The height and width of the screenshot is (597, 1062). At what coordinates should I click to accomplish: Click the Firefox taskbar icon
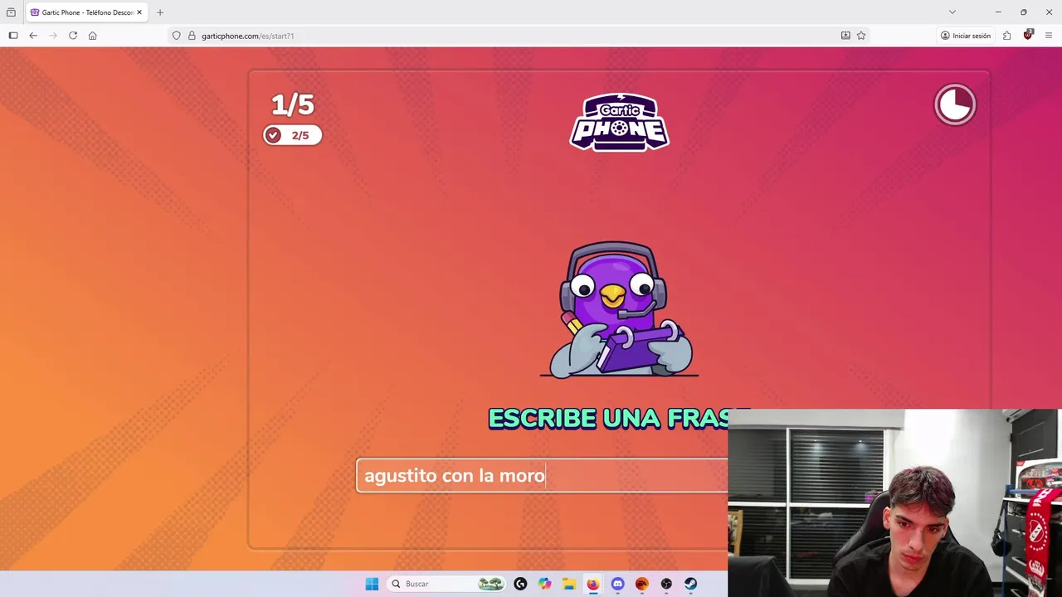tap(592, 584)
